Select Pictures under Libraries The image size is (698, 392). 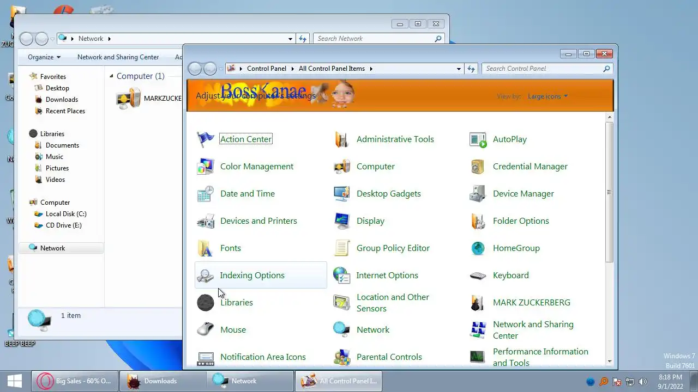pos(57,168)
